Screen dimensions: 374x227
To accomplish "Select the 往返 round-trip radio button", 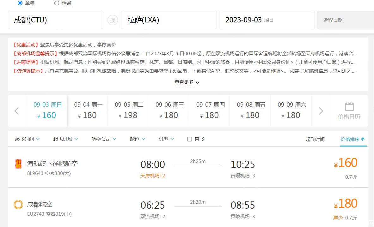I will [x=57, y=3].
